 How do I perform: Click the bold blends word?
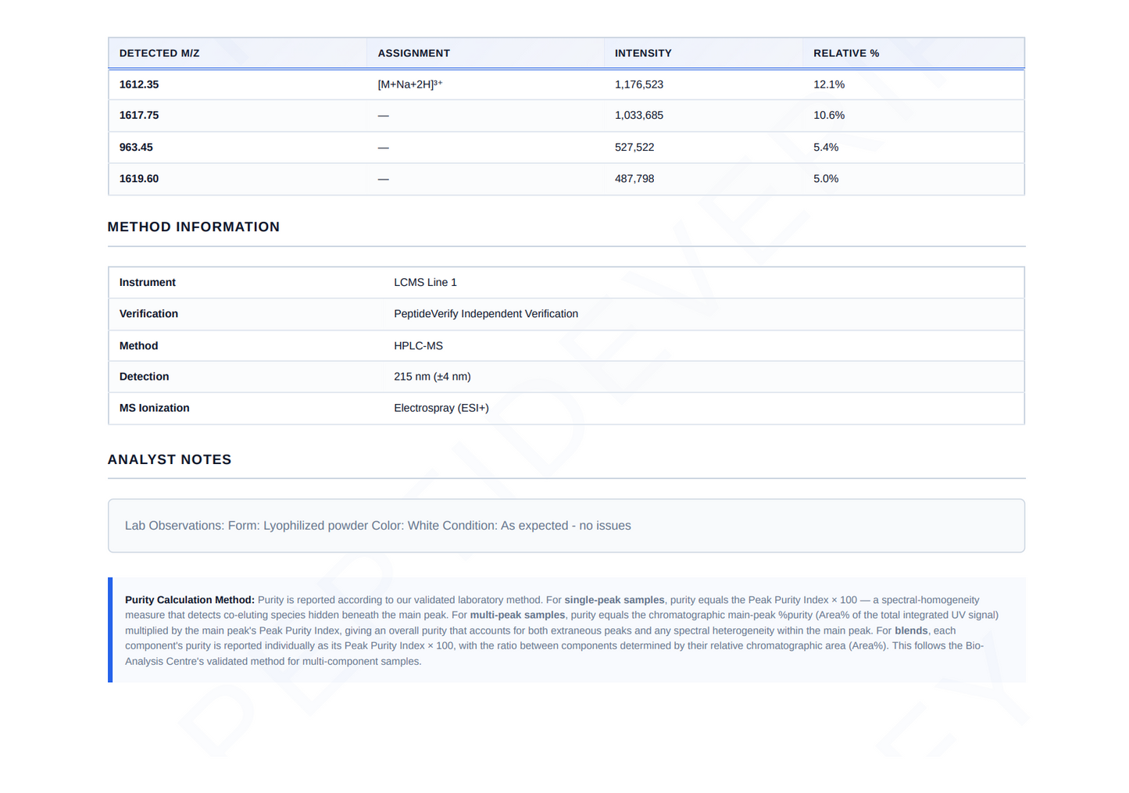point(911,630)
